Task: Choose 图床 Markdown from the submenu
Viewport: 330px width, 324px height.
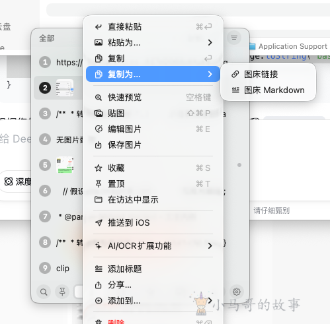Action: pyautogui.click(x=268, y=90)
